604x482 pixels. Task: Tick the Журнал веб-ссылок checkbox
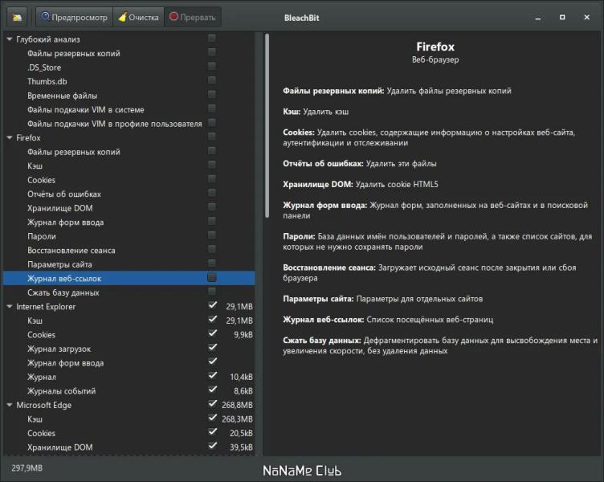click(x=212, y=277)
